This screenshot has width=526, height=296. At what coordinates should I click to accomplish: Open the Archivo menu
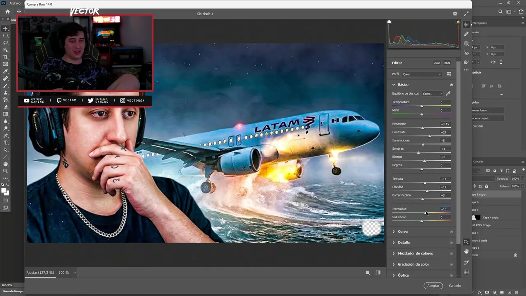click(x=15, y=3)
